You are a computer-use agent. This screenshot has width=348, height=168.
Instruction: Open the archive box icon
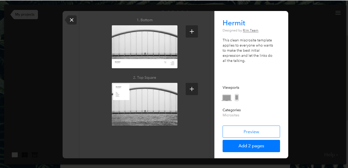click(x=35, y=155)
